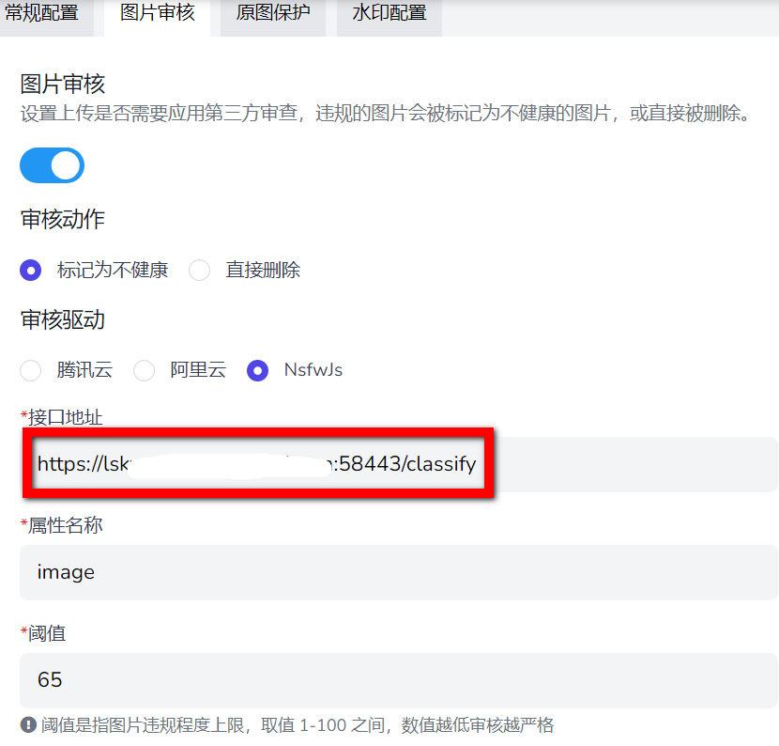Select the 标记为不健康 radio option
The image size is (779, 746).
click(31, 270)
